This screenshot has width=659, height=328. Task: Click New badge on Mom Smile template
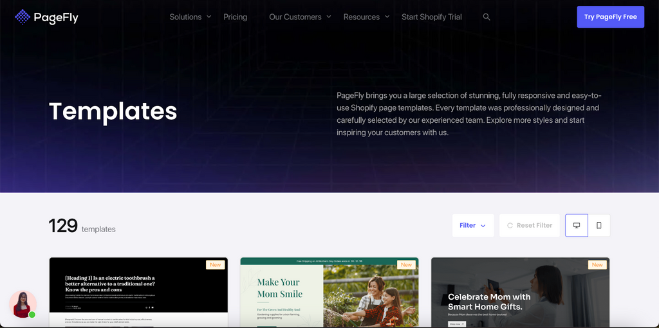coord(407,264)
